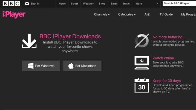Open the Channels dropdown menu
The height and width of the screenshot is (110, 196).
click(x=102, y=15)
